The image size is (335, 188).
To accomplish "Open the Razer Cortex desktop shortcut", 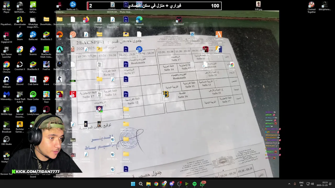I will [x=33, y=96].
